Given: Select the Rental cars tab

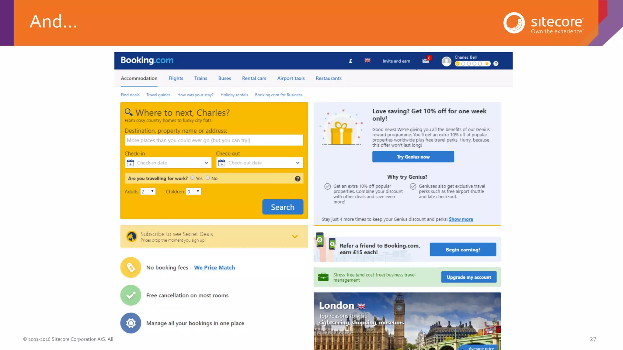Looking at the screenshot, I should tap(254, 78).
